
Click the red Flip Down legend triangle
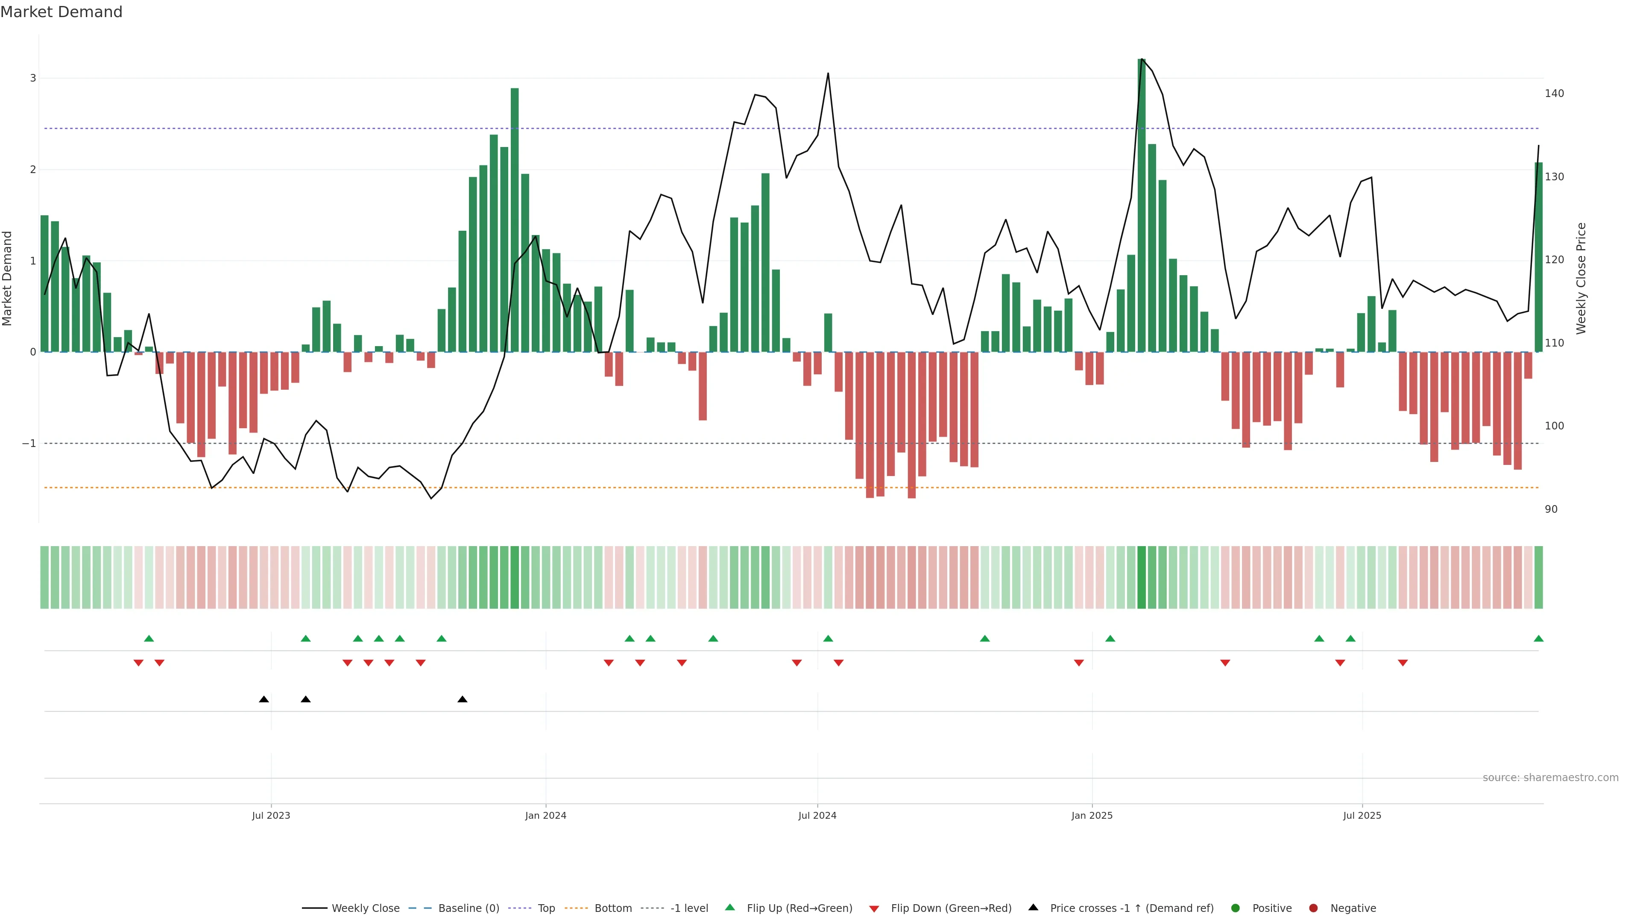click(874, 909)
